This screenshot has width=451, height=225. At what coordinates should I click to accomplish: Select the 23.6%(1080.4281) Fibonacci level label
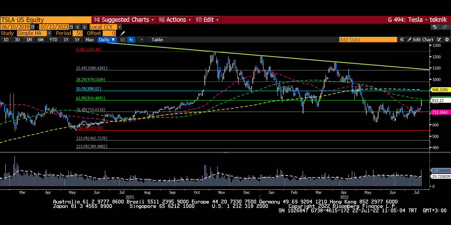(x=92, y=68)
